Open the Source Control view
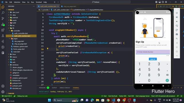This screenshot has width=184, height=103. tap(3, 18)
